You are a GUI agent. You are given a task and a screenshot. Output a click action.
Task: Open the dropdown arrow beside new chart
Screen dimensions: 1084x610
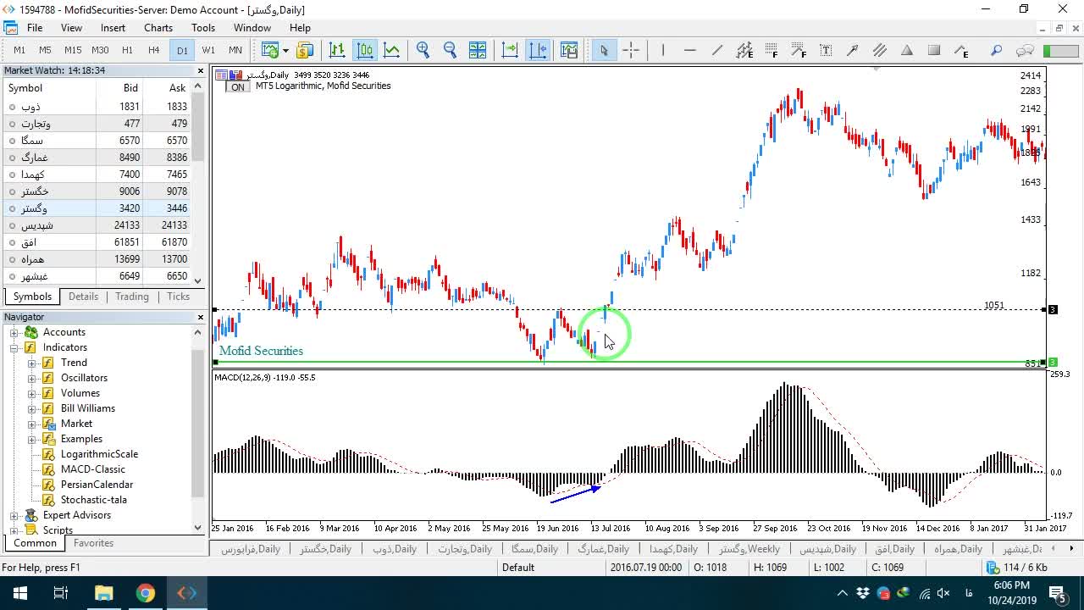pos(285,50)
